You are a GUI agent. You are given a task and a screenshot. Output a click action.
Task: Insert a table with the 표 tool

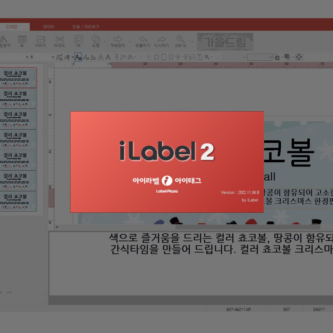point(22,41)
